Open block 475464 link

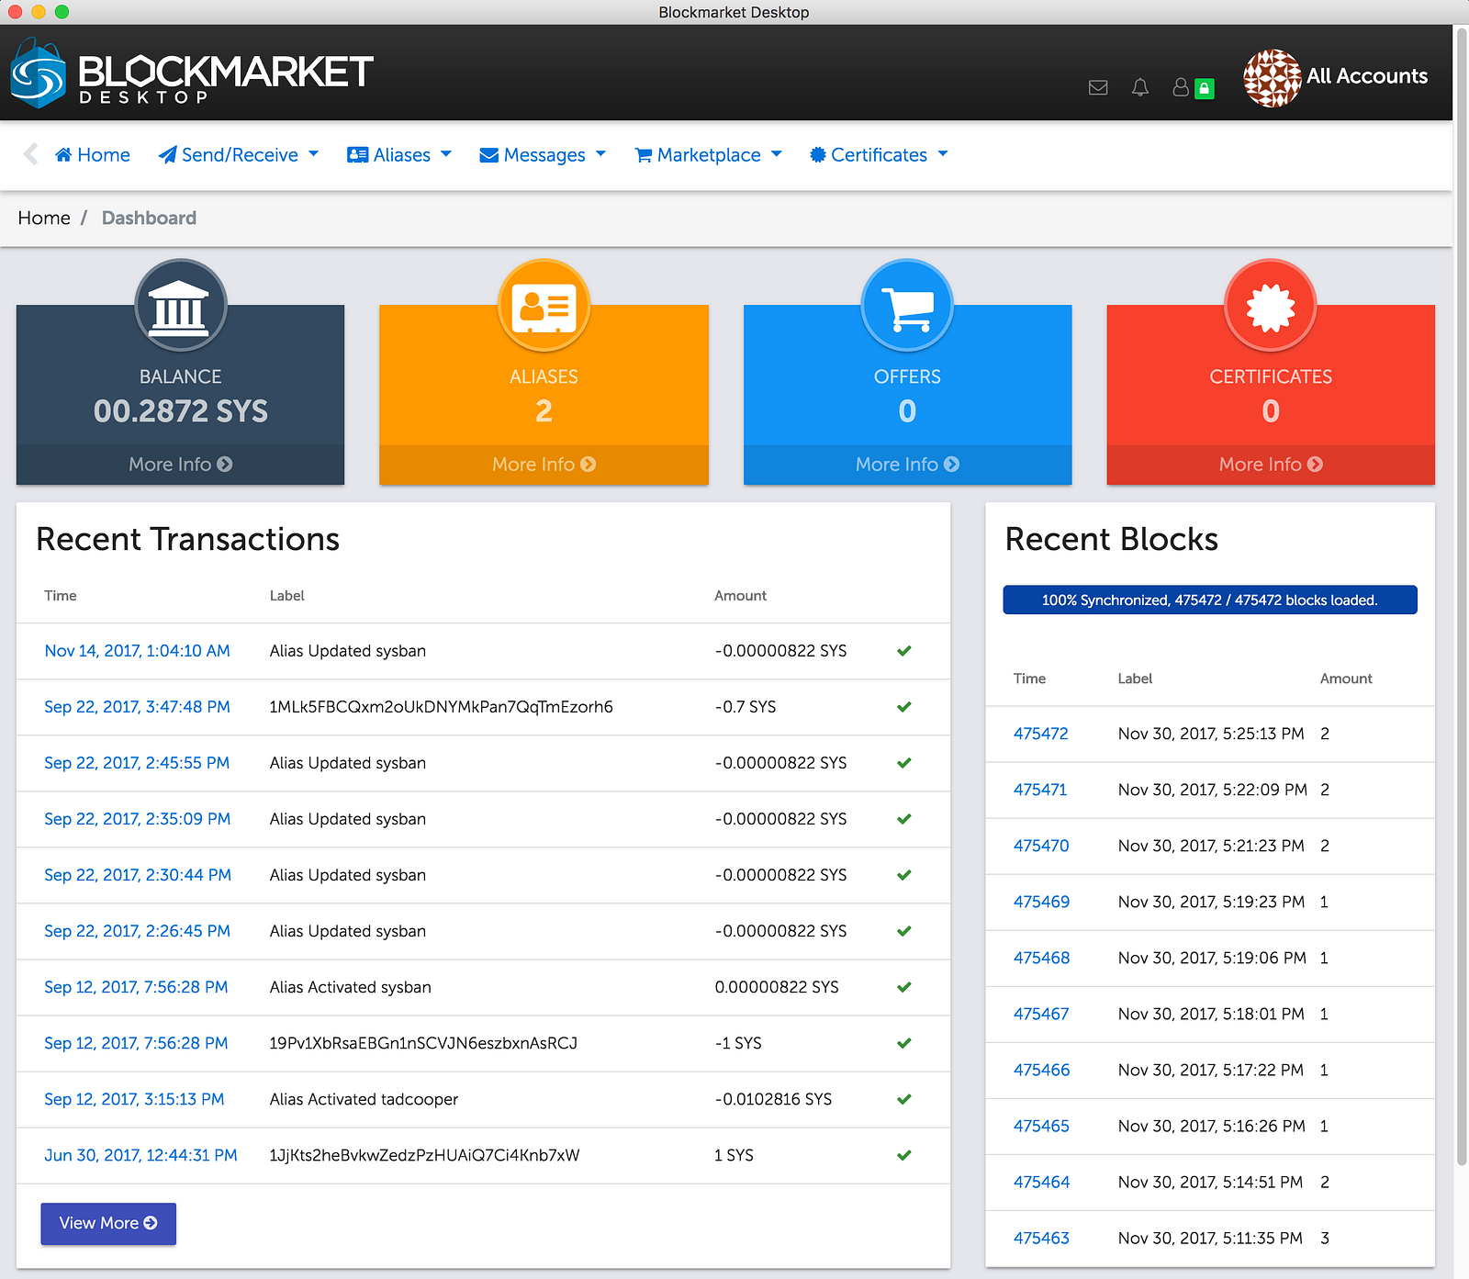[x=1042, y=1182]
